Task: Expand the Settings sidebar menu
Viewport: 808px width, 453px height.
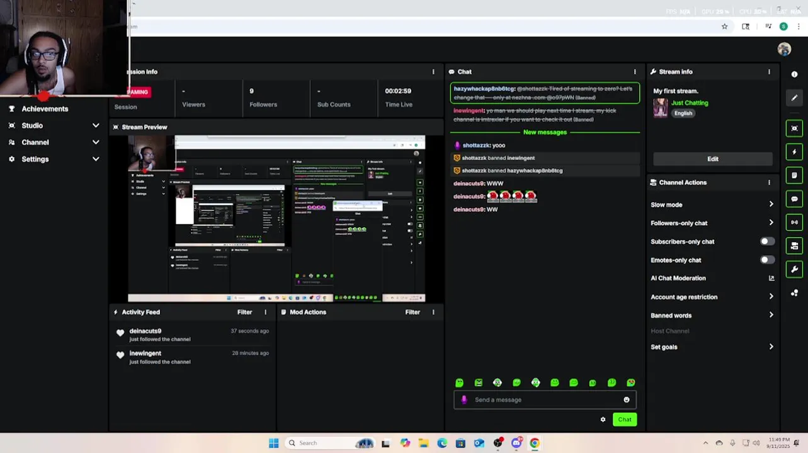Action: (x=96, y=159)
